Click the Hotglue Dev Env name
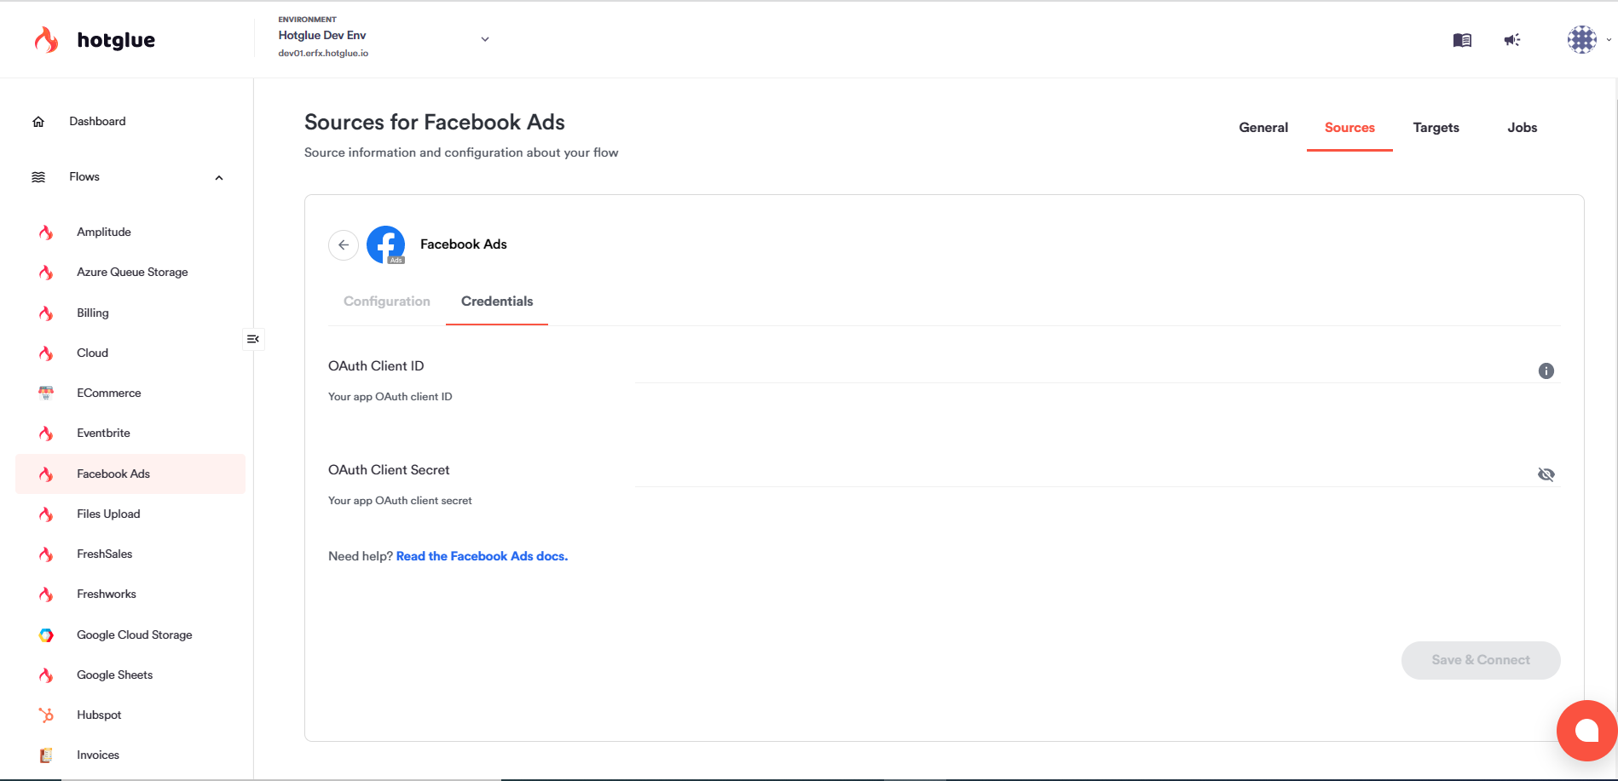The height and width of the screenshot is (781, 1618). 322,36
